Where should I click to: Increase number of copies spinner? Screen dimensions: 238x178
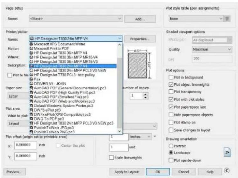(x=145, y=94)
